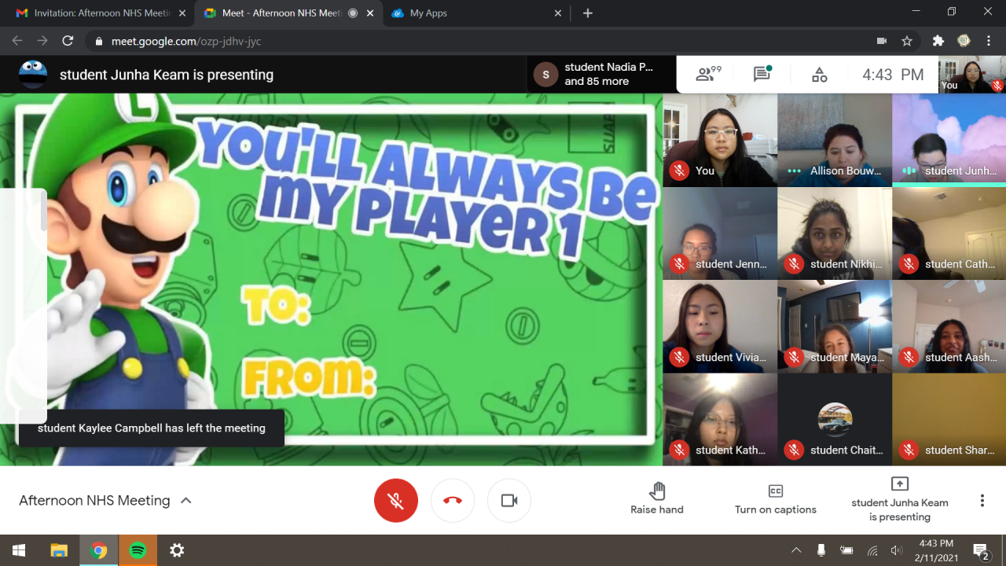Viewport: 1006px width, 566px height.
Task: Select student Nikhi... video tile
Action: 835,233
